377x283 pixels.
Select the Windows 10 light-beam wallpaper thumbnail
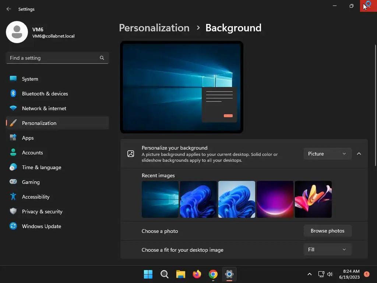pyautogui.click(x=160, y=199)
